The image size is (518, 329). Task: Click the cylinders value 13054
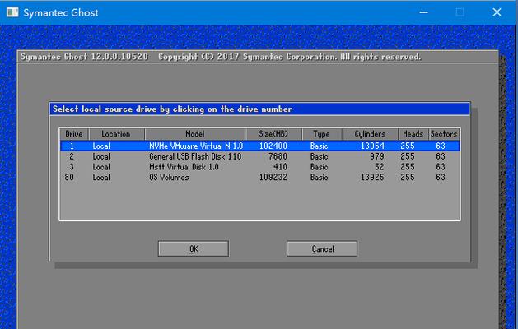(372, 146)
